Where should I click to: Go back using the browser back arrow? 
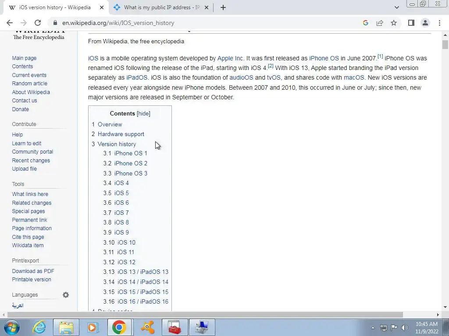(x=10, y=23)
